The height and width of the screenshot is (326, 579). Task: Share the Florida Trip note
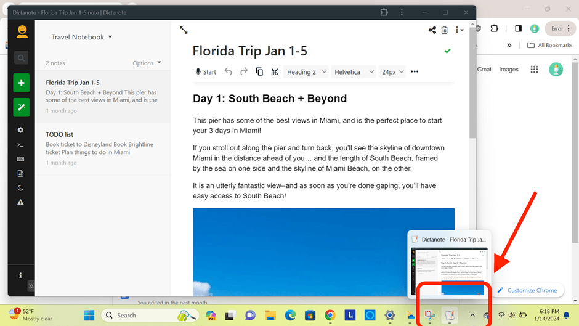coord(432,30)
